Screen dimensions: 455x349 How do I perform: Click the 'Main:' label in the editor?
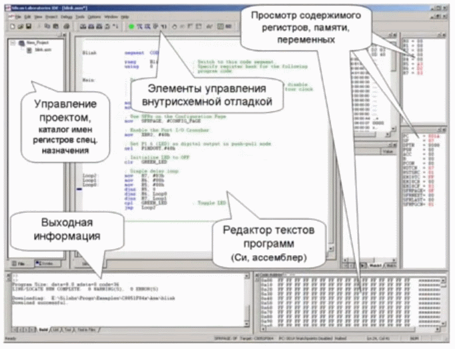tap(89, 80)
